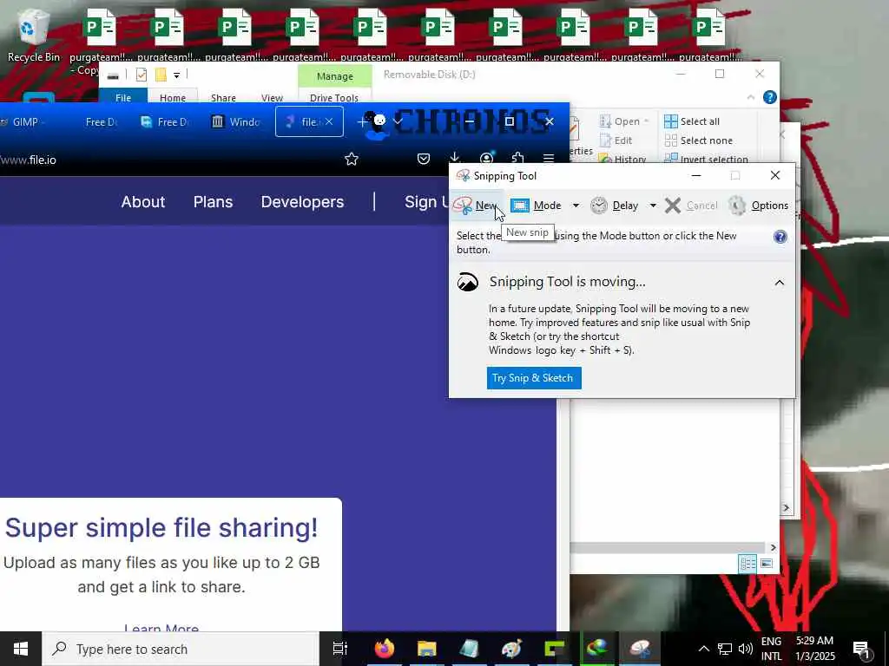889x666 pixels.
Task: Click the Properties quick access checkmark icon
Action: point(142,75)
